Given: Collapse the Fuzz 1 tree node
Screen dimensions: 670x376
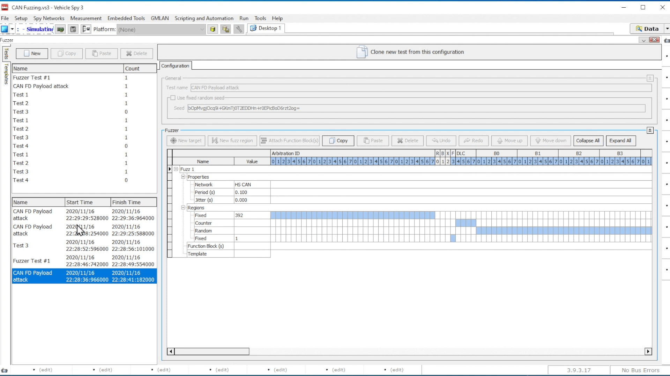Looking at the screenshot, I should (176, 169).
